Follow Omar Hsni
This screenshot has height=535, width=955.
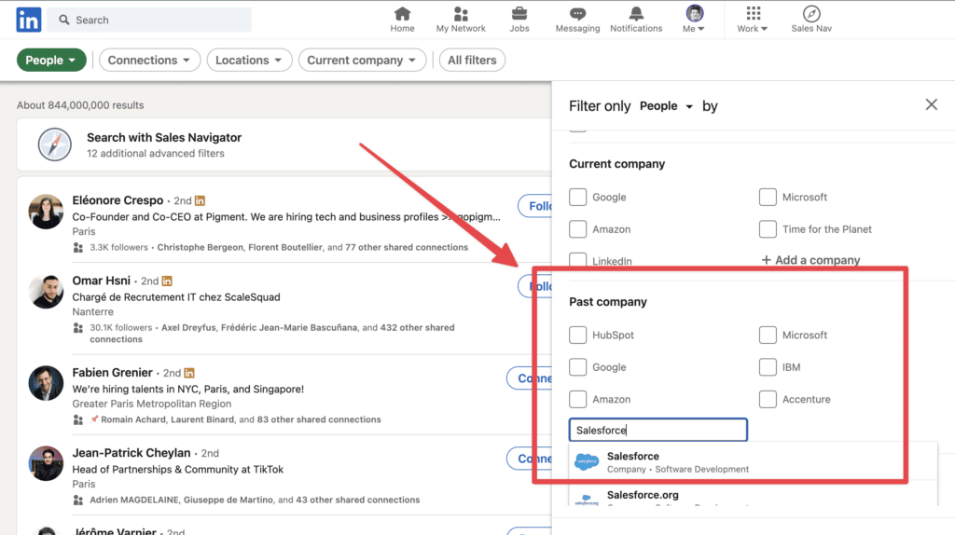click(534, 287)
